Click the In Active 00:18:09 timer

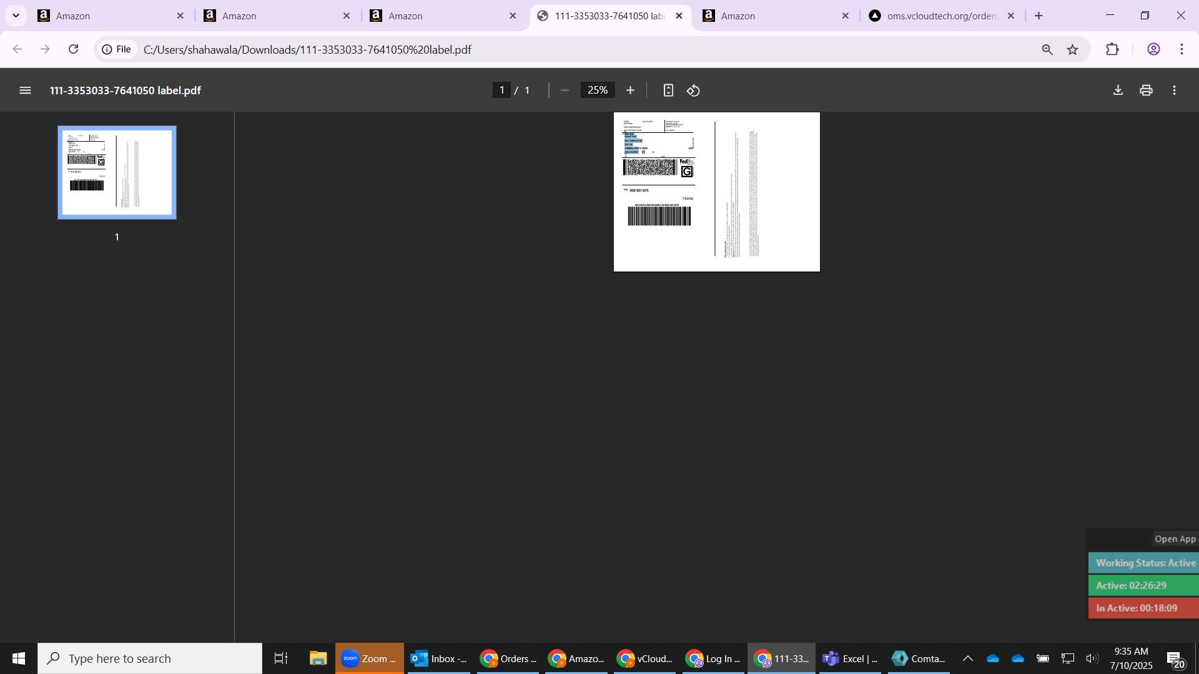(x=1143, y=608)
